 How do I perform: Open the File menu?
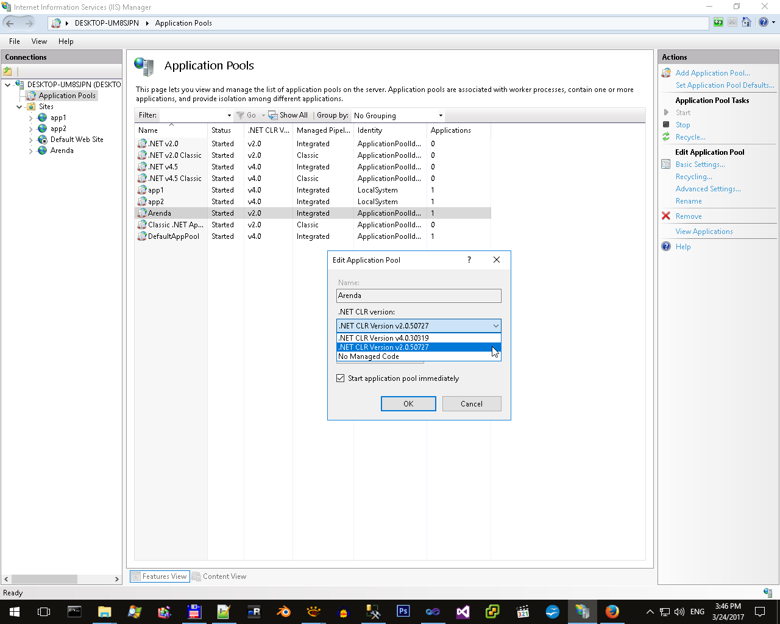pos(15,41)
